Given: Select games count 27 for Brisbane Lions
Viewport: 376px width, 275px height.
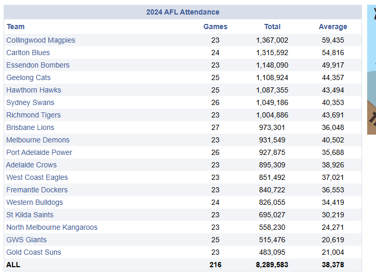Looking at the screenshot, I should point(216,127).
